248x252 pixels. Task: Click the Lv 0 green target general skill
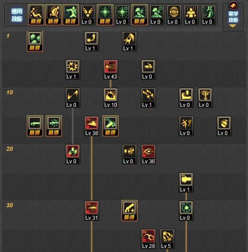coord(122,15)
